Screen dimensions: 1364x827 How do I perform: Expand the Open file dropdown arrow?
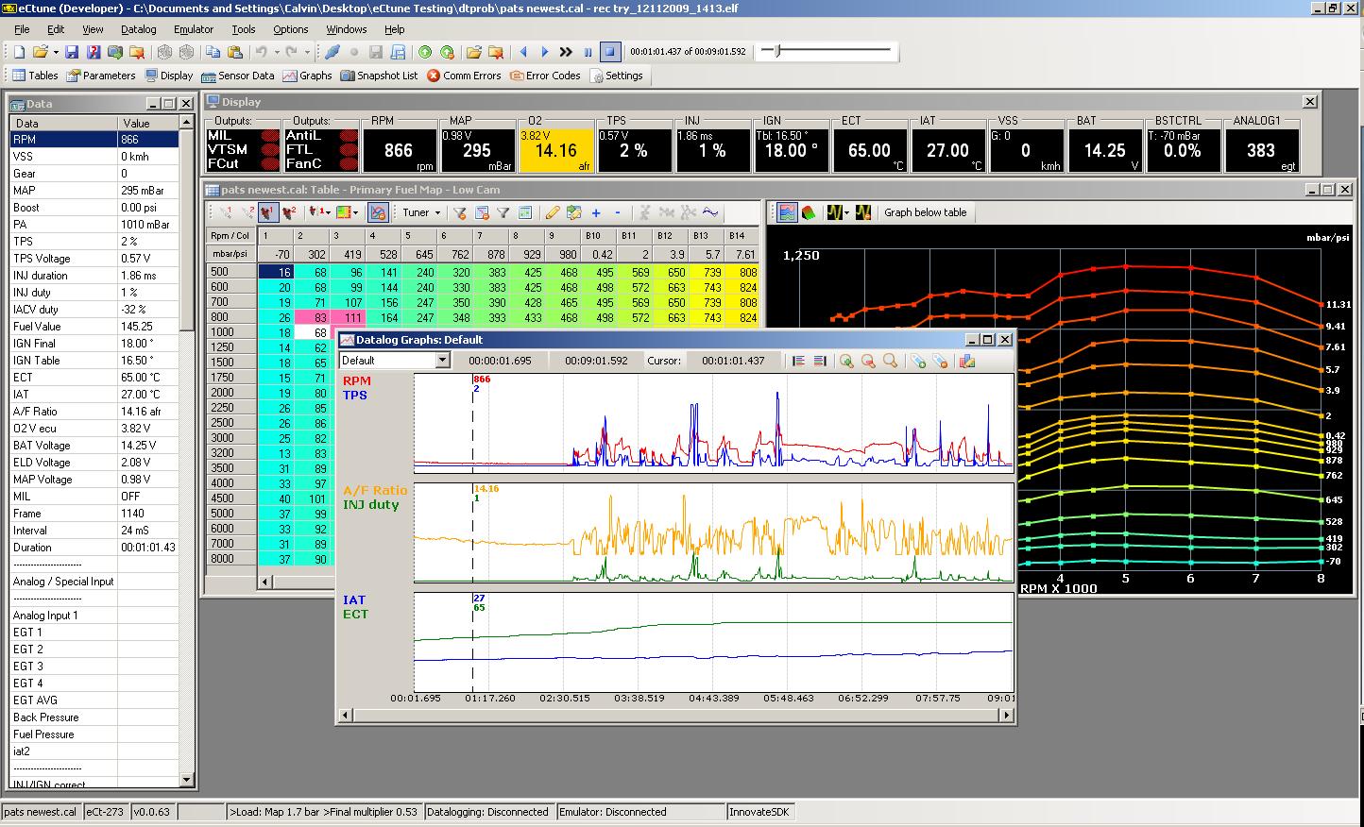coord(55,52)
